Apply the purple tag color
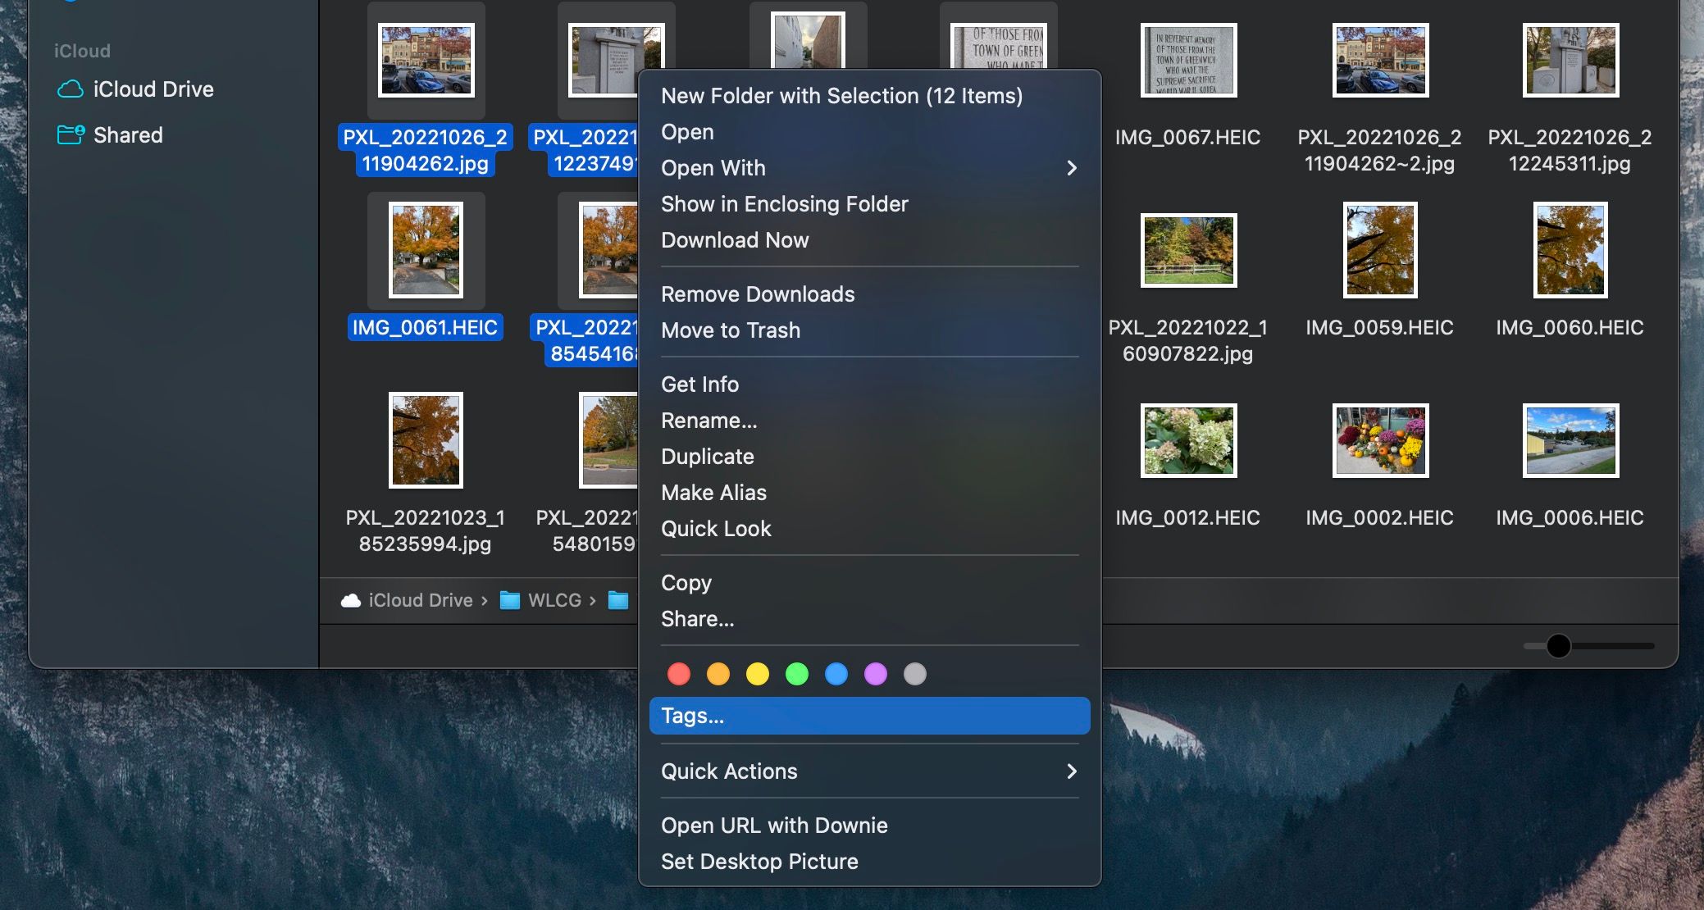Viewport: 1704px width, 910px height. pyautogui.click(x=876, y=674)
